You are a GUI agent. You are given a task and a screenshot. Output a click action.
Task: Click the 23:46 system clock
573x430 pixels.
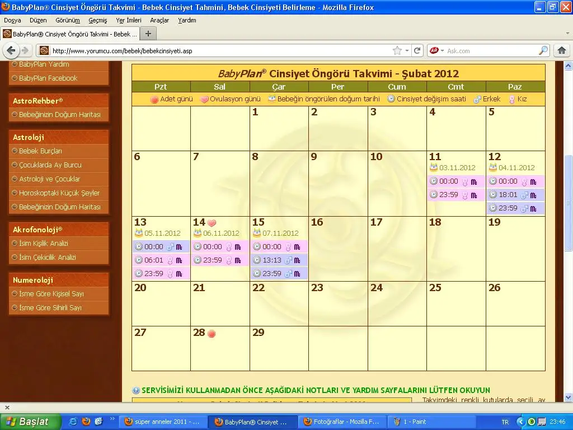coord(557,422)
